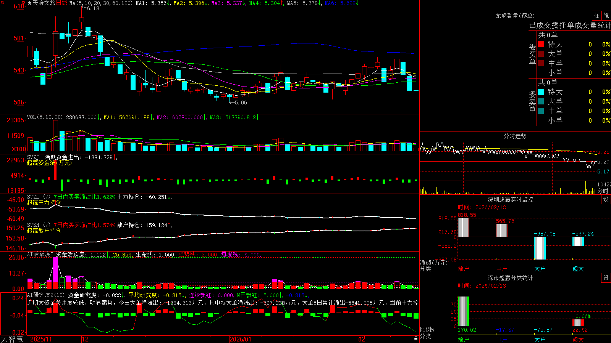This screenshot has height=343, width=611.
Task: Click MA(5,10,20,30,60,120) indicator parameters
Action: click(101, 3)
